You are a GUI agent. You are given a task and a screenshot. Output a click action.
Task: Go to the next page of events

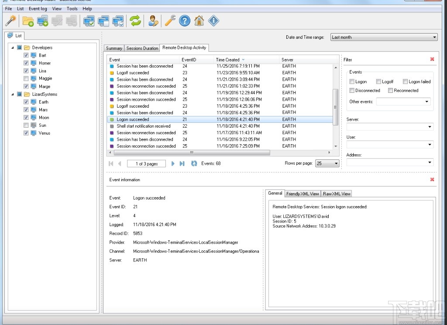(173, 163)
